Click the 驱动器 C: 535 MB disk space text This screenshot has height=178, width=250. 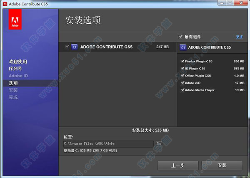(90, 151)
